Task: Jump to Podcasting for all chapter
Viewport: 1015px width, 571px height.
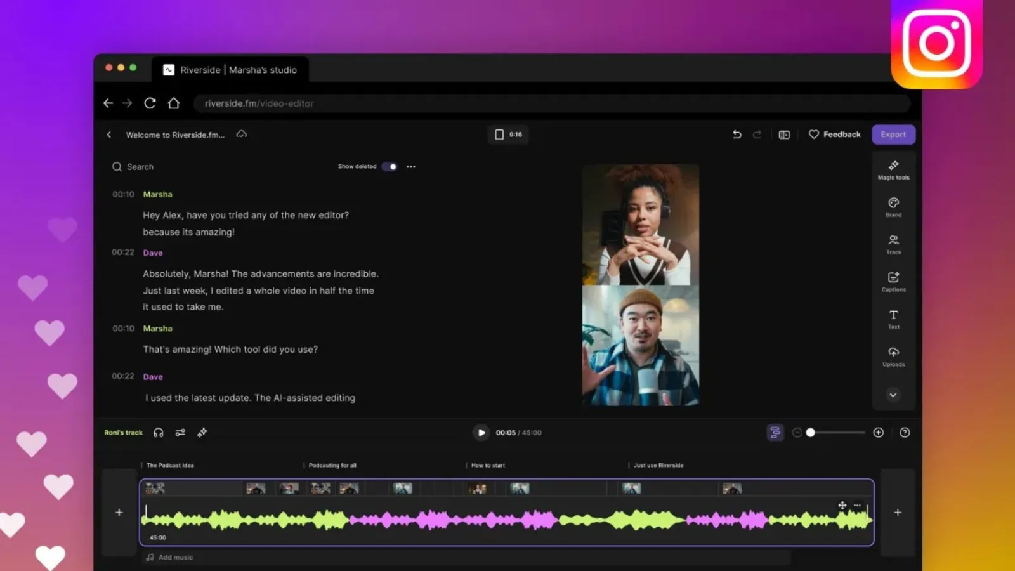Action: coord(332,466)
